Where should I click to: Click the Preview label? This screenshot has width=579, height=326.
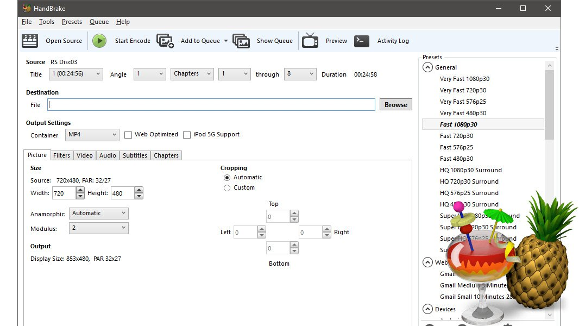pyautogui.click(x=336, y=41)
